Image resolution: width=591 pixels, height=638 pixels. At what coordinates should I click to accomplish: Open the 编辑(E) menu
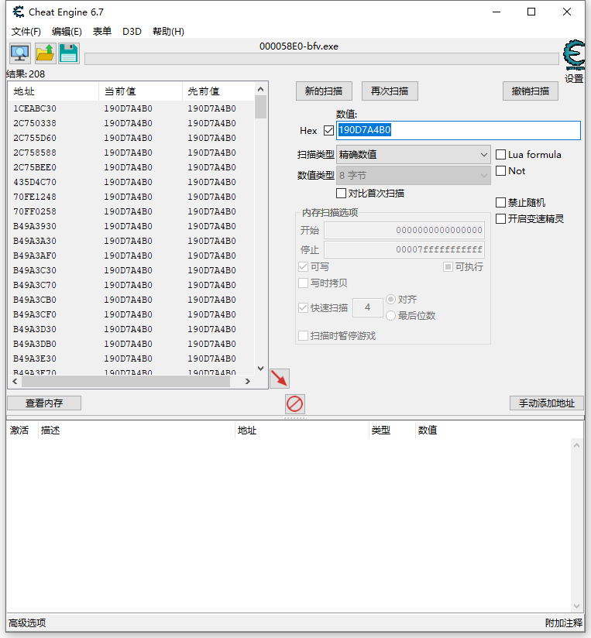[67, 31]
